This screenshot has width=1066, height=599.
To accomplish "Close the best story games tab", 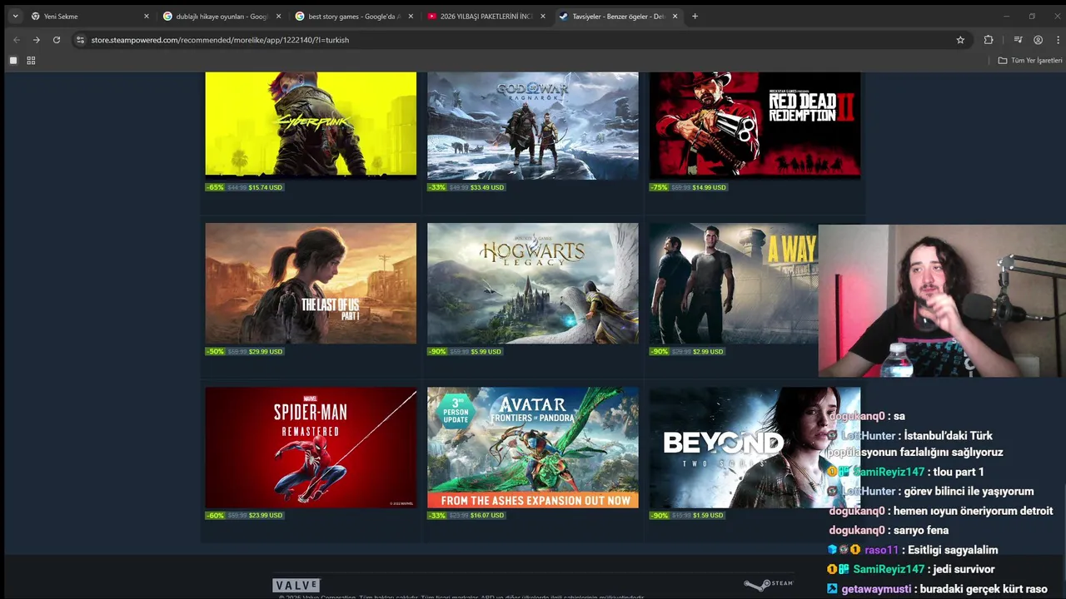I will click(x=411, y=16).
